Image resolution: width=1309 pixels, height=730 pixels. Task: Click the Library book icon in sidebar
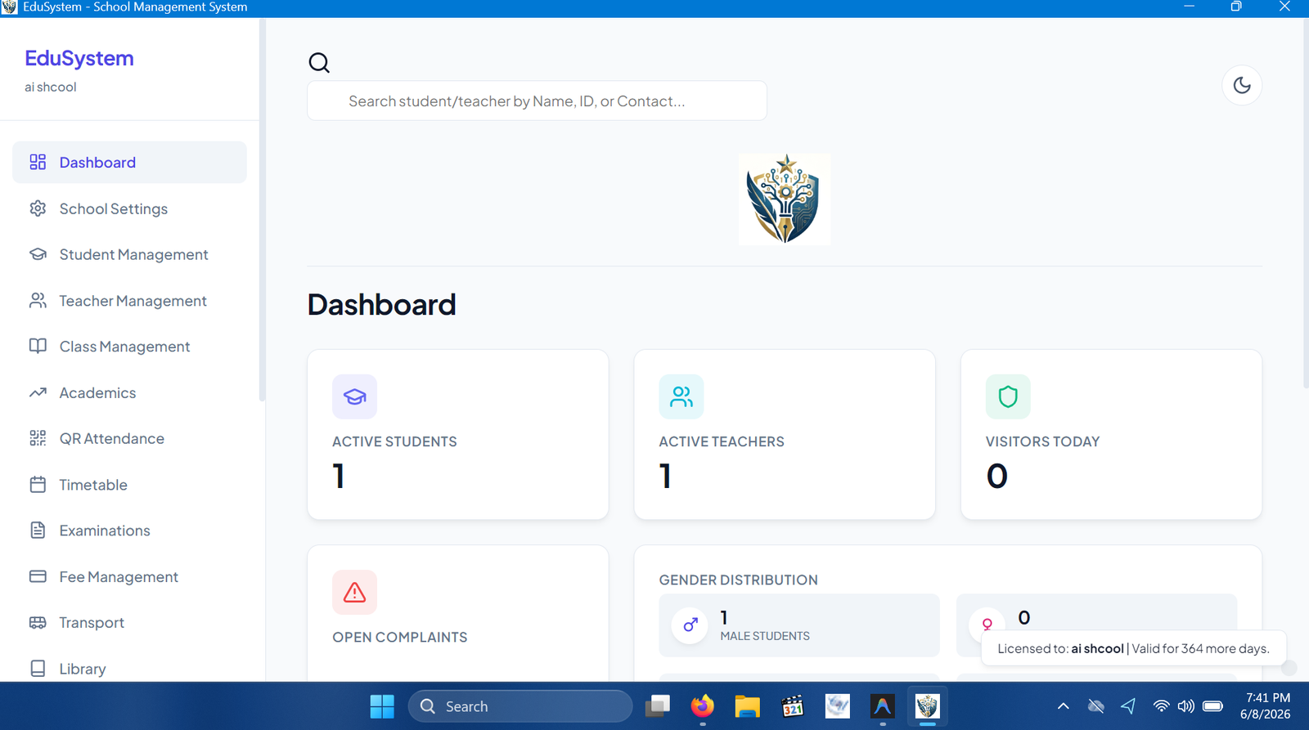[x=38, y=668]
